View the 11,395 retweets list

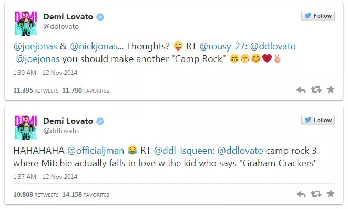pos(36,91)
